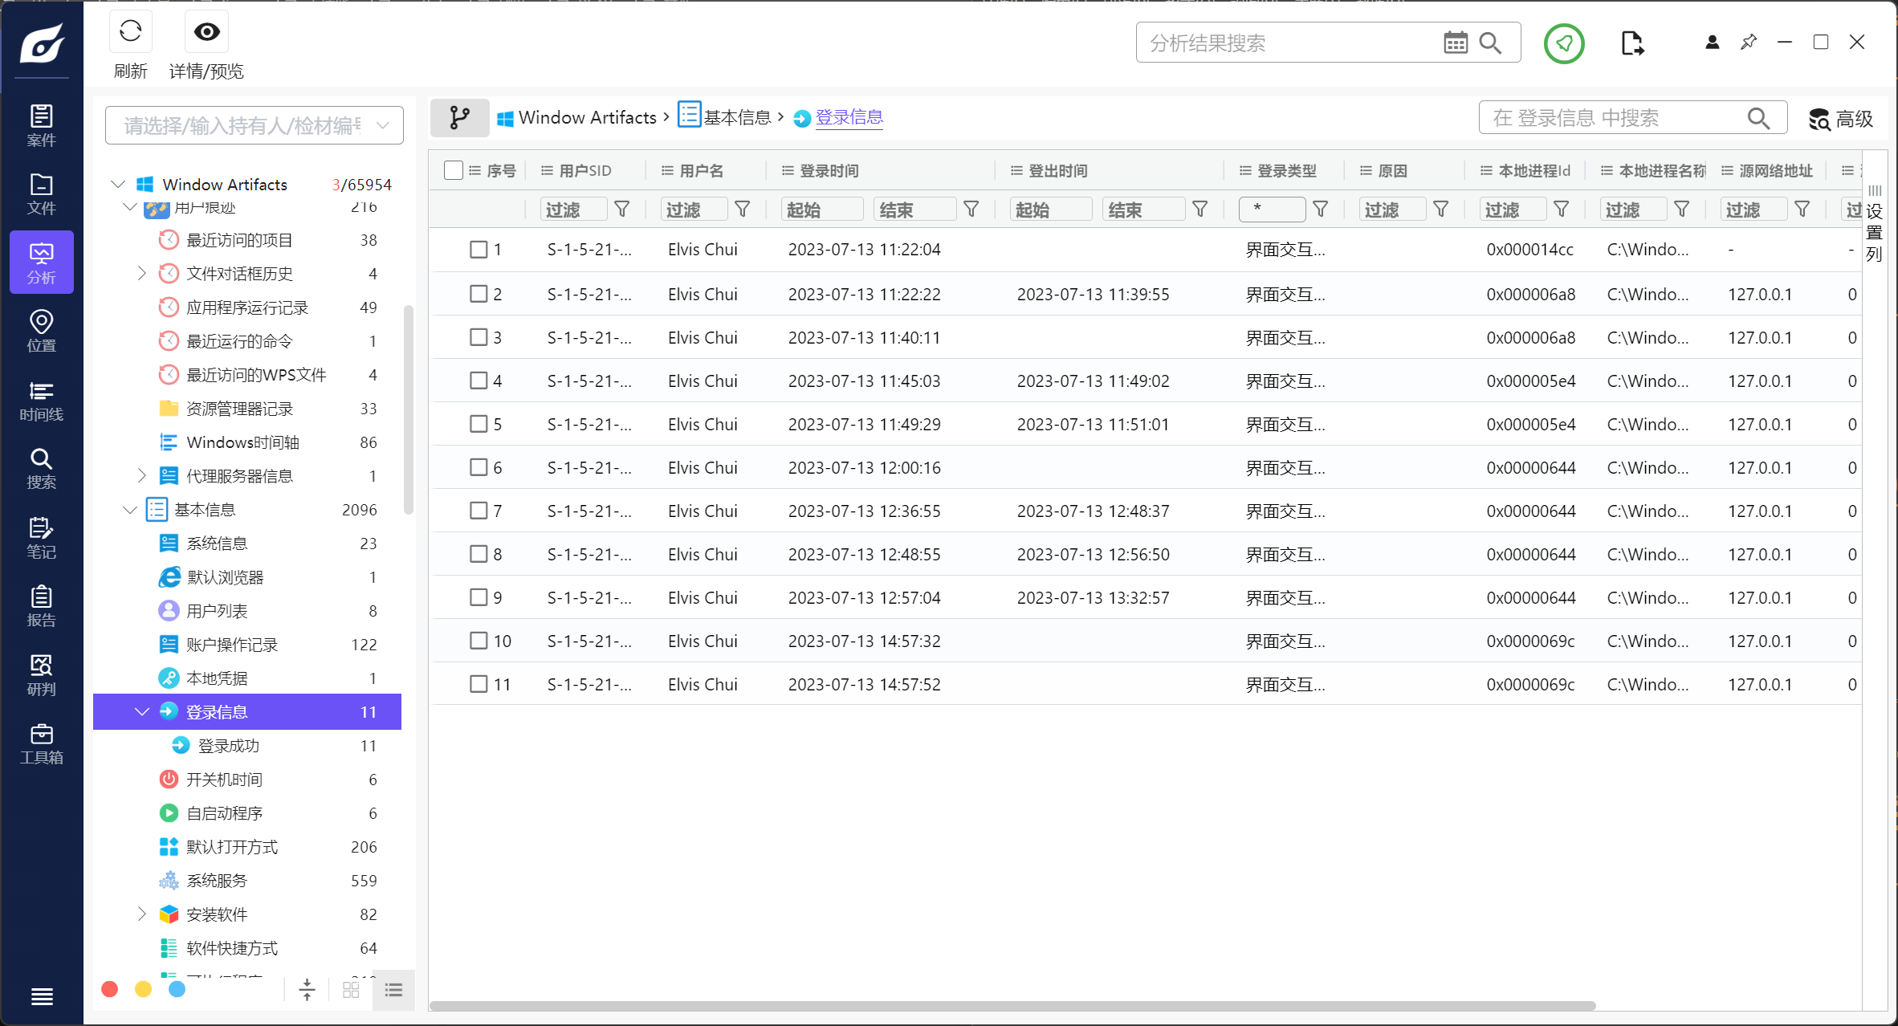
Task: Open the toolbox (工具箱) sidebar icon
Action: (x=41, y=743)
